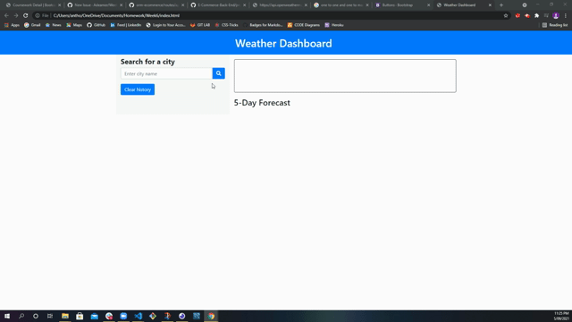This screenshot has width=572, height=322.
Task: Click the Weather Dashboard header title
Action: coord(283,44)
